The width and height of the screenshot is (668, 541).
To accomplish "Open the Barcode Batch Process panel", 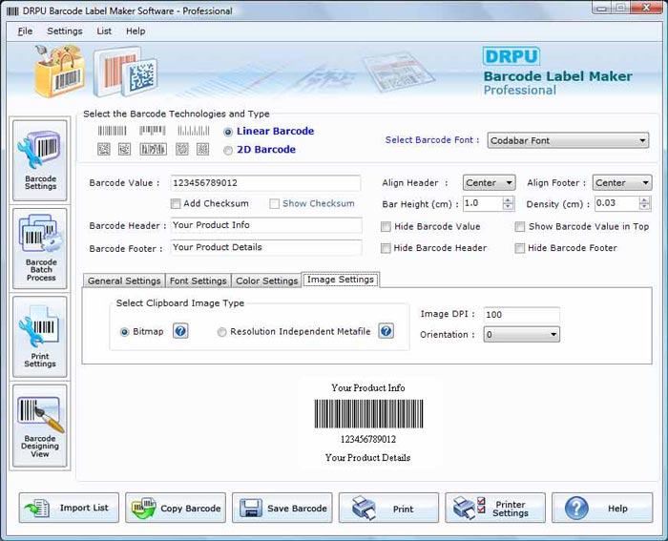I will point(40,248).
